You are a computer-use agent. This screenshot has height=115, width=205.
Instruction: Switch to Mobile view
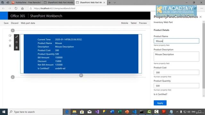point(125,23)
